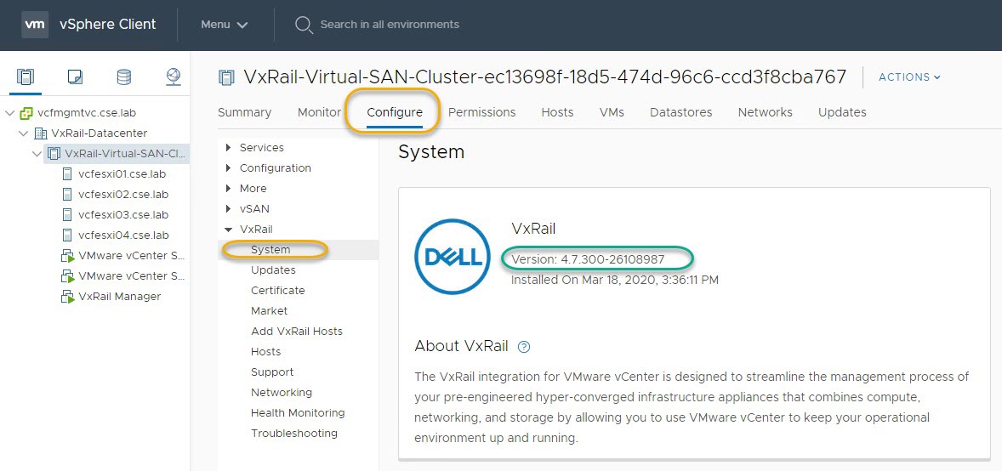Open the Networking inventory icon
This screenshot has height=471, width=1002.
point(174,77)
